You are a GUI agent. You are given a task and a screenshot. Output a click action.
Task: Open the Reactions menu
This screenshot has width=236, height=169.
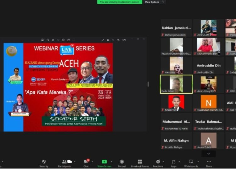[158, 163]
